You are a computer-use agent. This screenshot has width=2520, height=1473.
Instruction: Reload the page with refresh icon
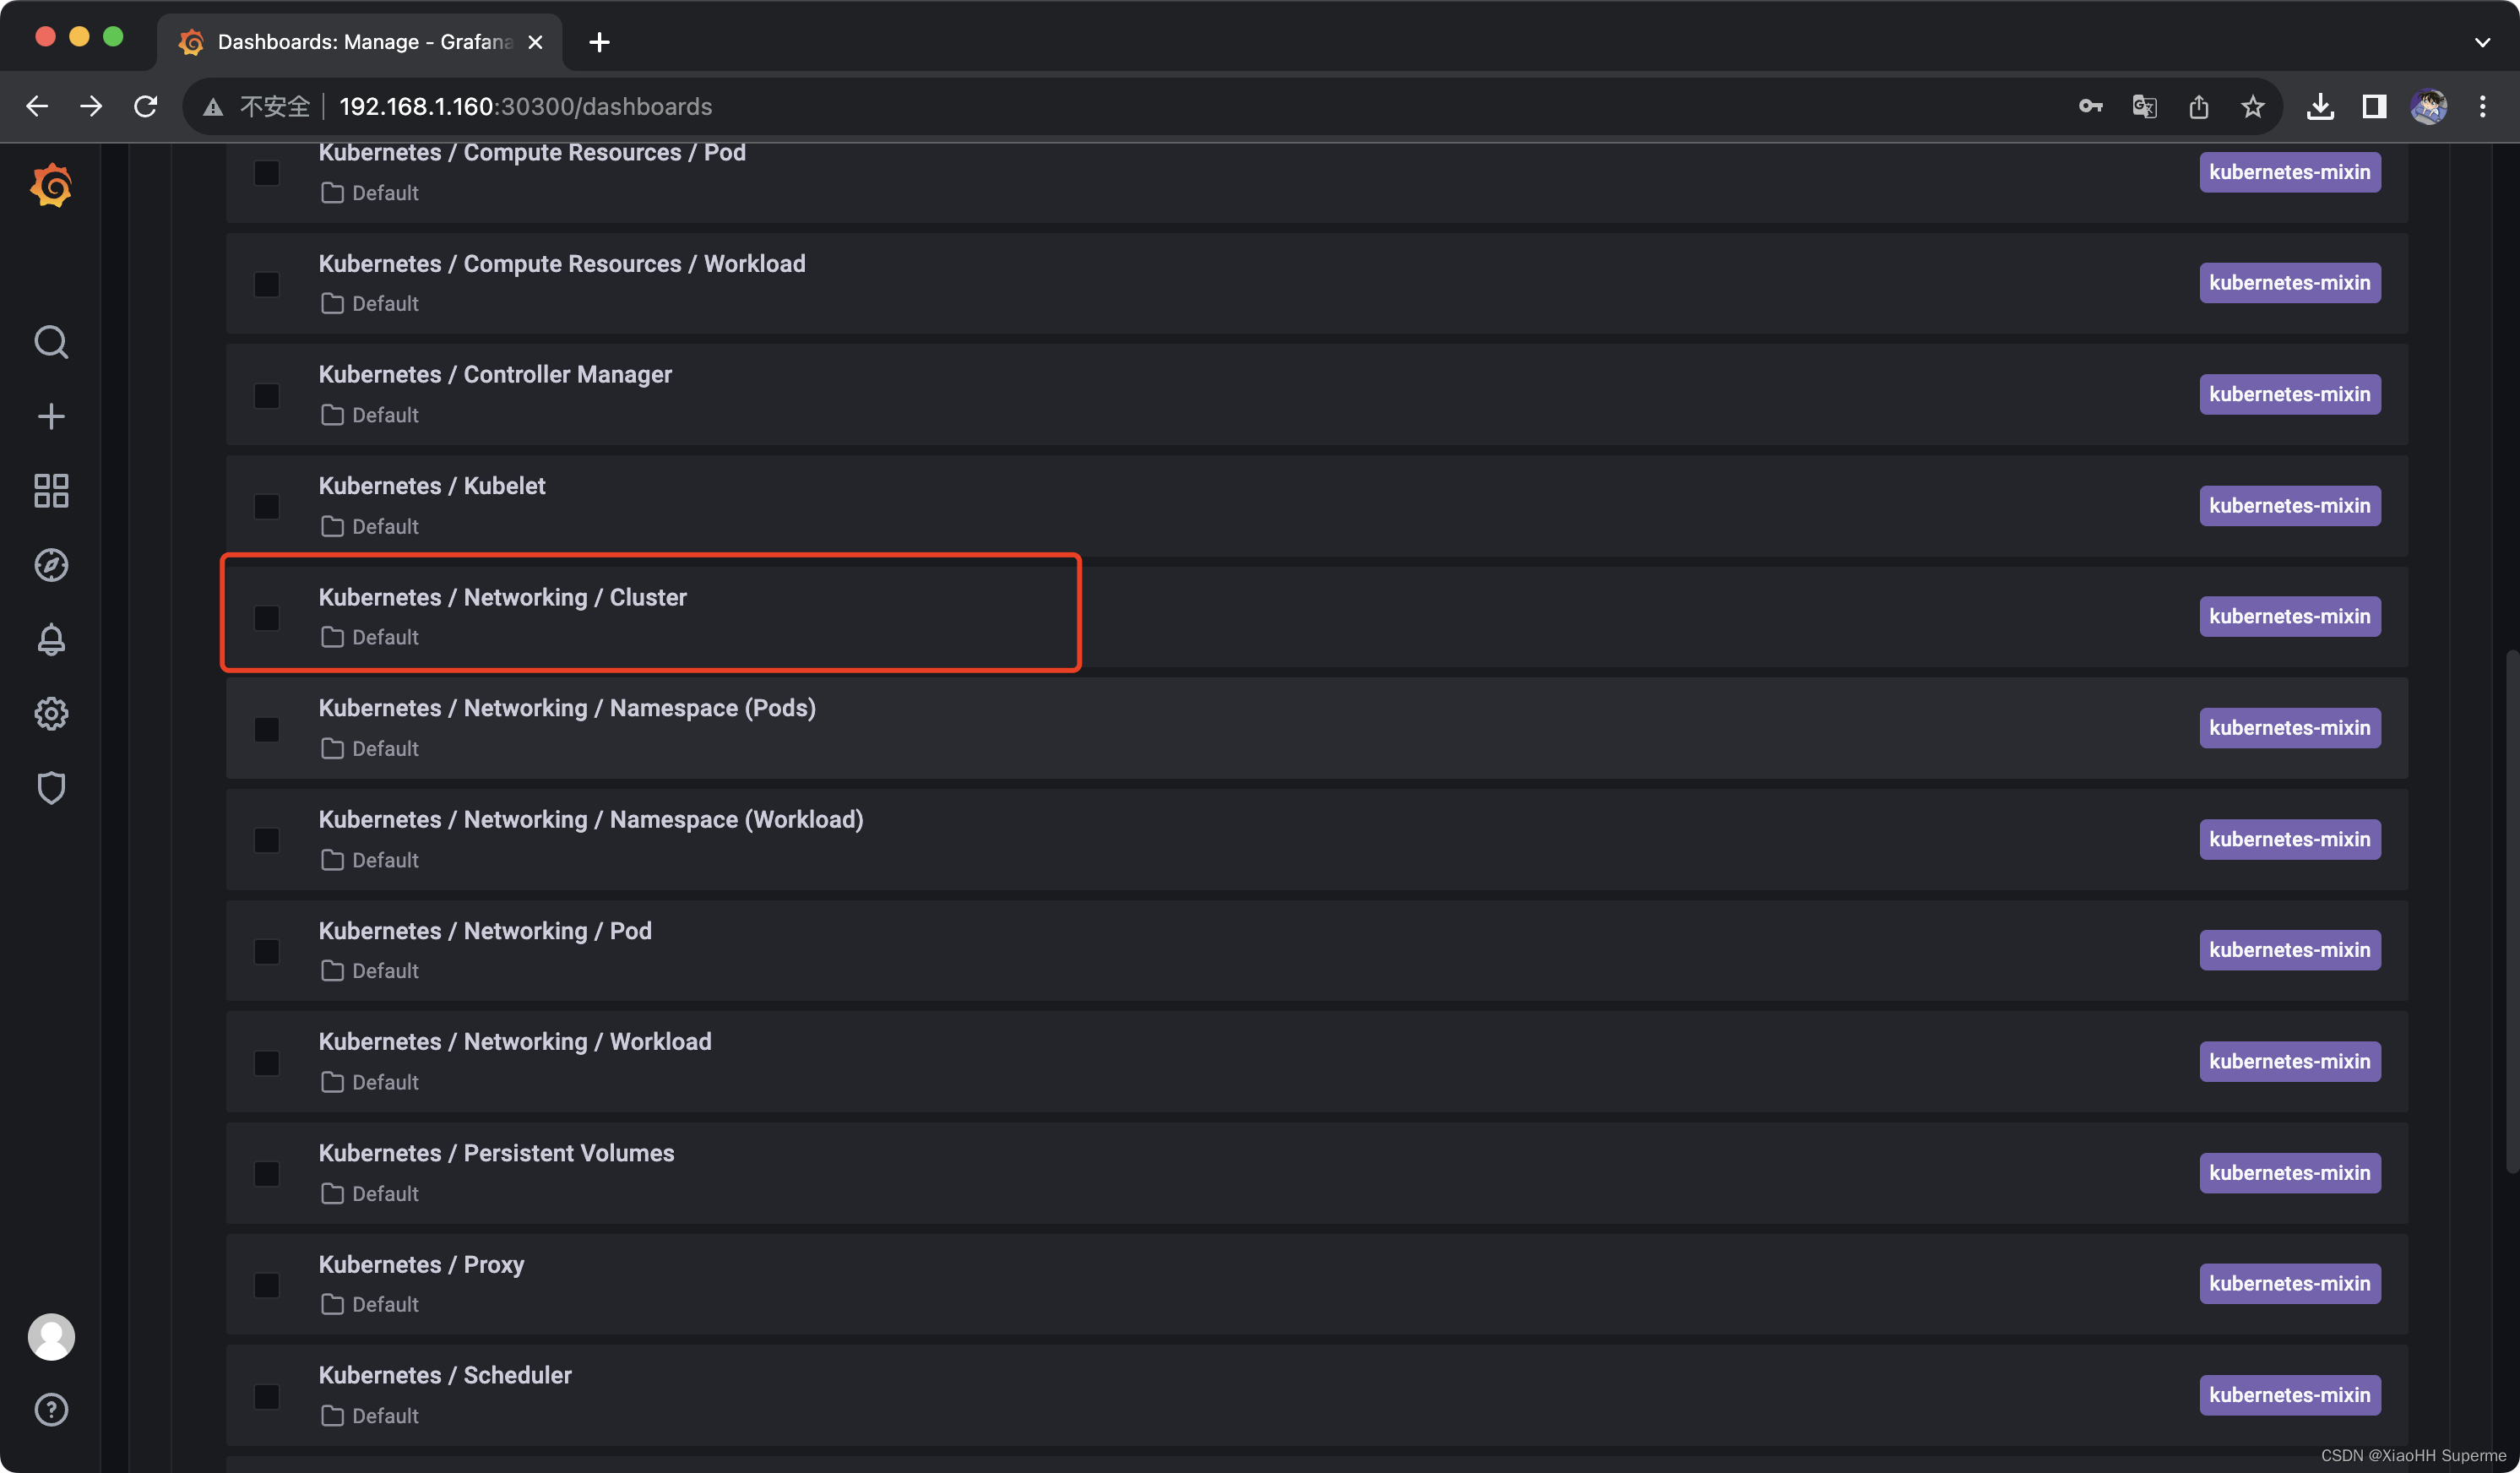[146, 106]
